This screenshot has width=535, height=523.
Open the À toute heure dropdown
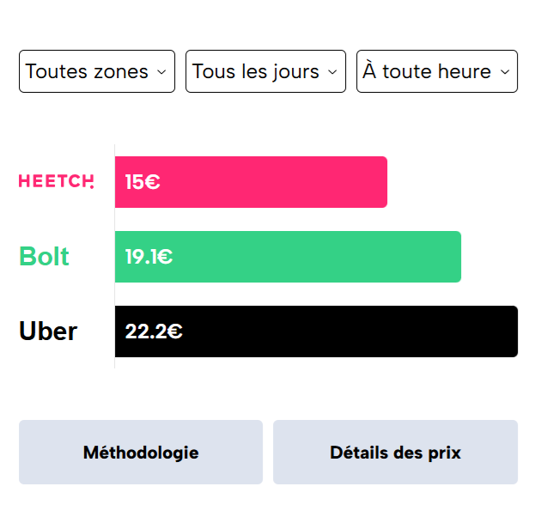click(437, 71)
